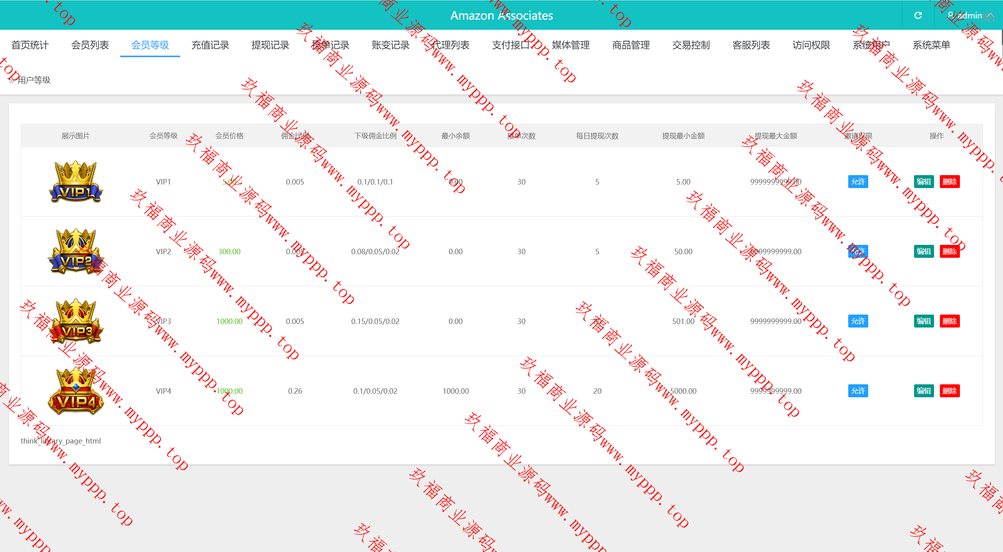Toggle the 允许 invite permission for VIP3

tap(858, 321)
